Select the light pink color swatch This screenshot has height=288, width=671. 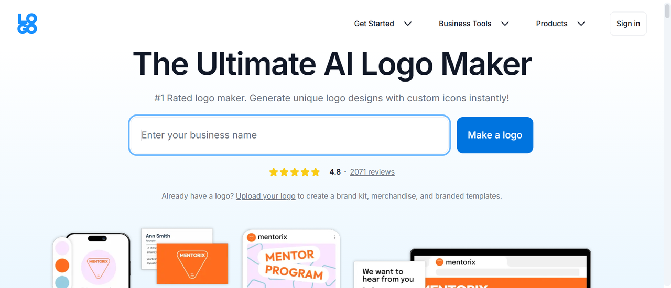pyautogui.click(x=62, y=247)
